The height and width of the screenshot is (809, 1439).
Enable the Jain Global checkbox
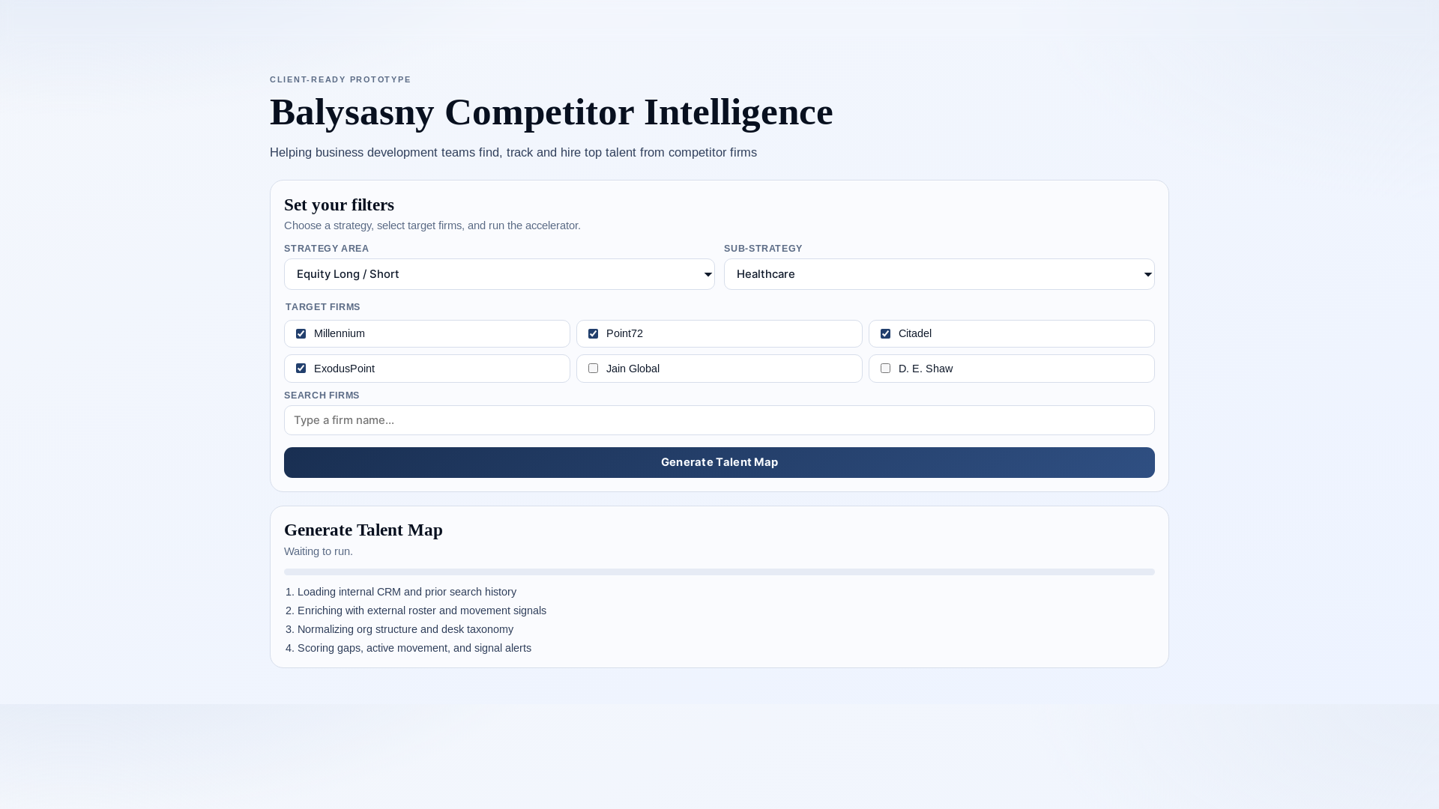point(593,369)
